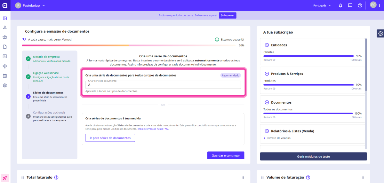The image size is (384, 183).
Task: Click the Configura a emissão de documentos heading
Action: (x=57, y=31)
